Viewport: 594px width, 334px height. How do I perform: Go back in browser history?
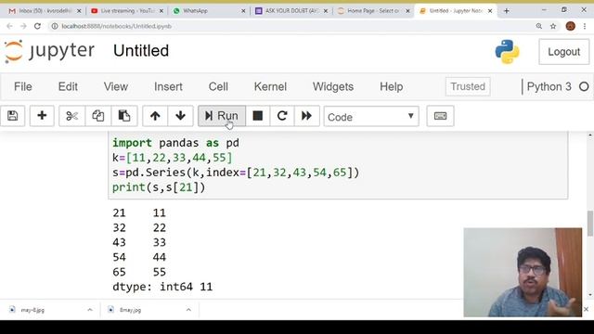coord(9,26)
